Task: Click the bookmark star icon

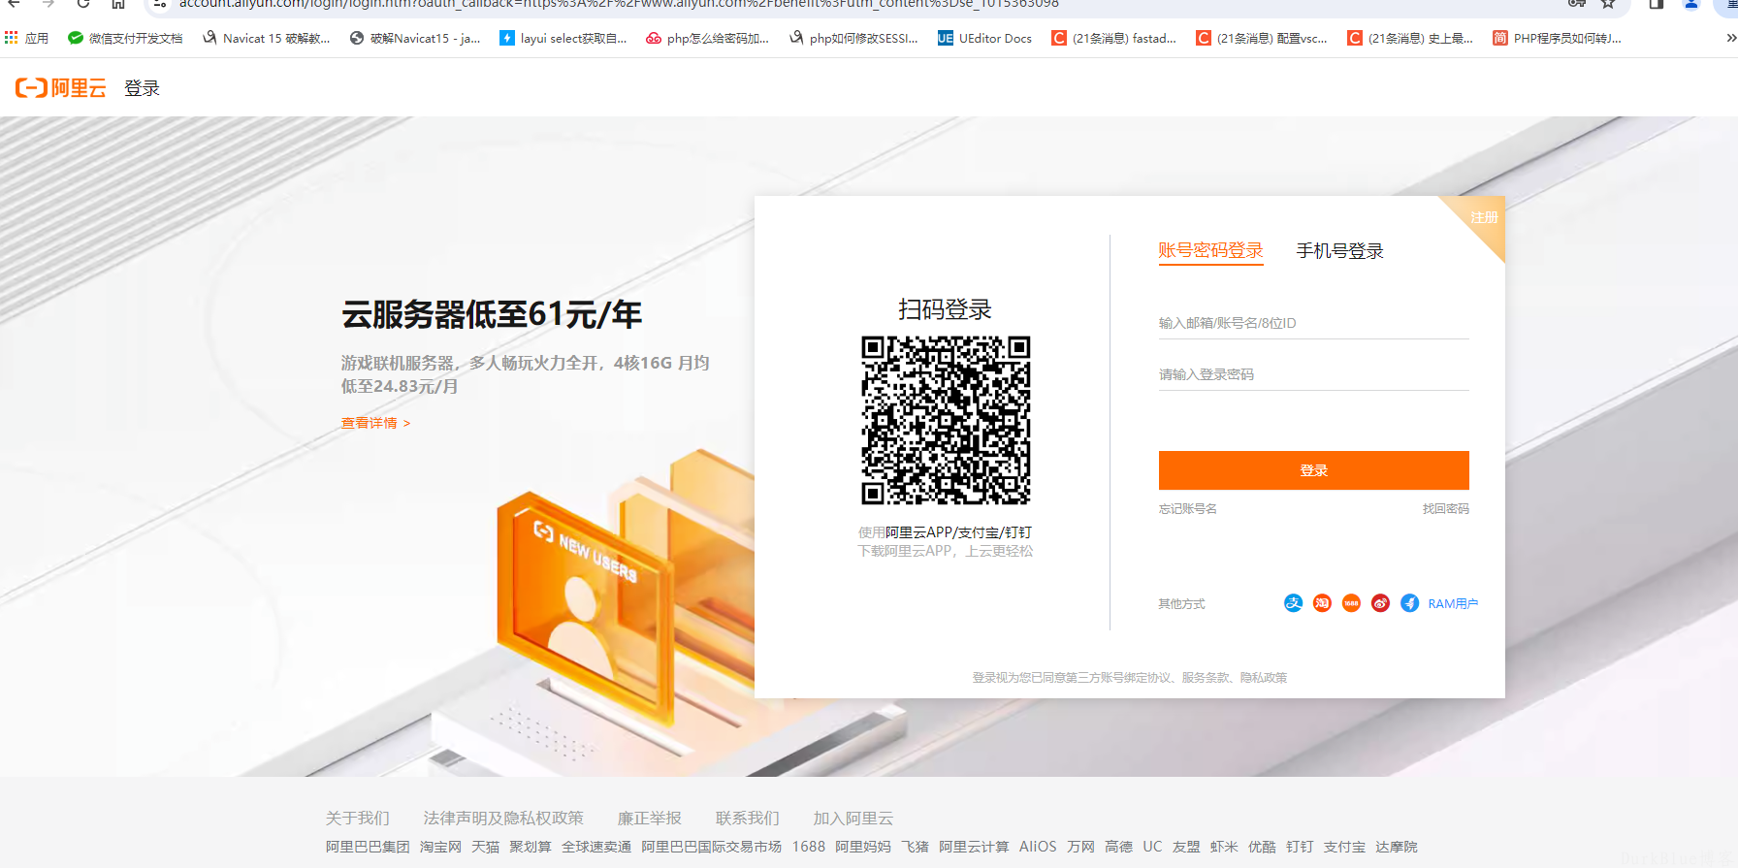Action: click(1608, 4)
